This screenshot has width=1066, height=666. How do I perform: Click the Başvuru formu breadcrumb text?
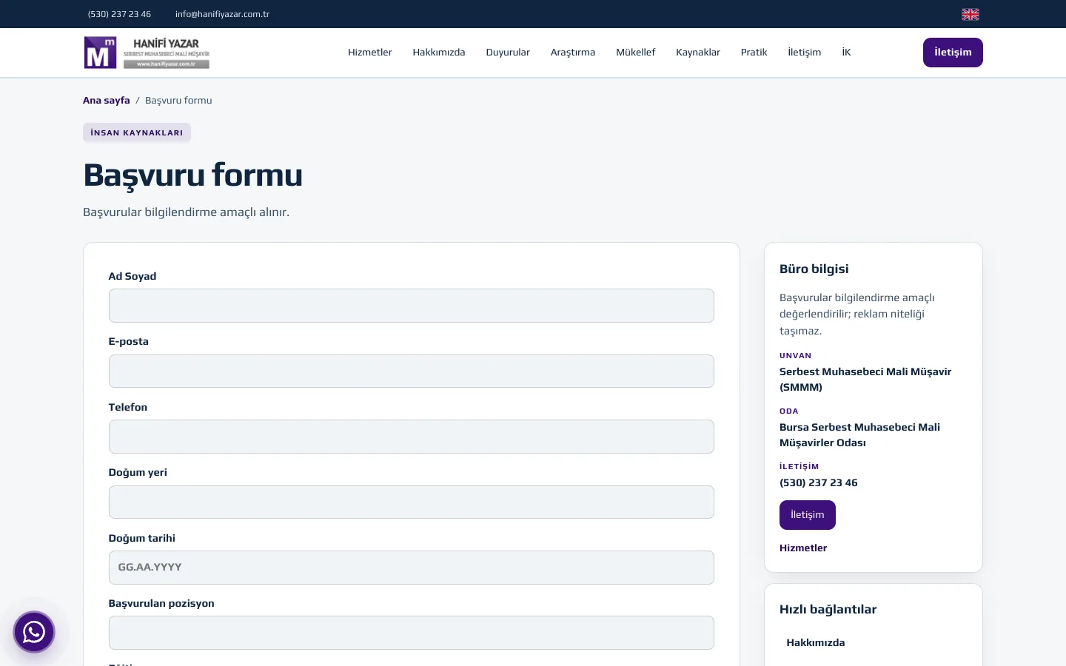coord(178,101)
